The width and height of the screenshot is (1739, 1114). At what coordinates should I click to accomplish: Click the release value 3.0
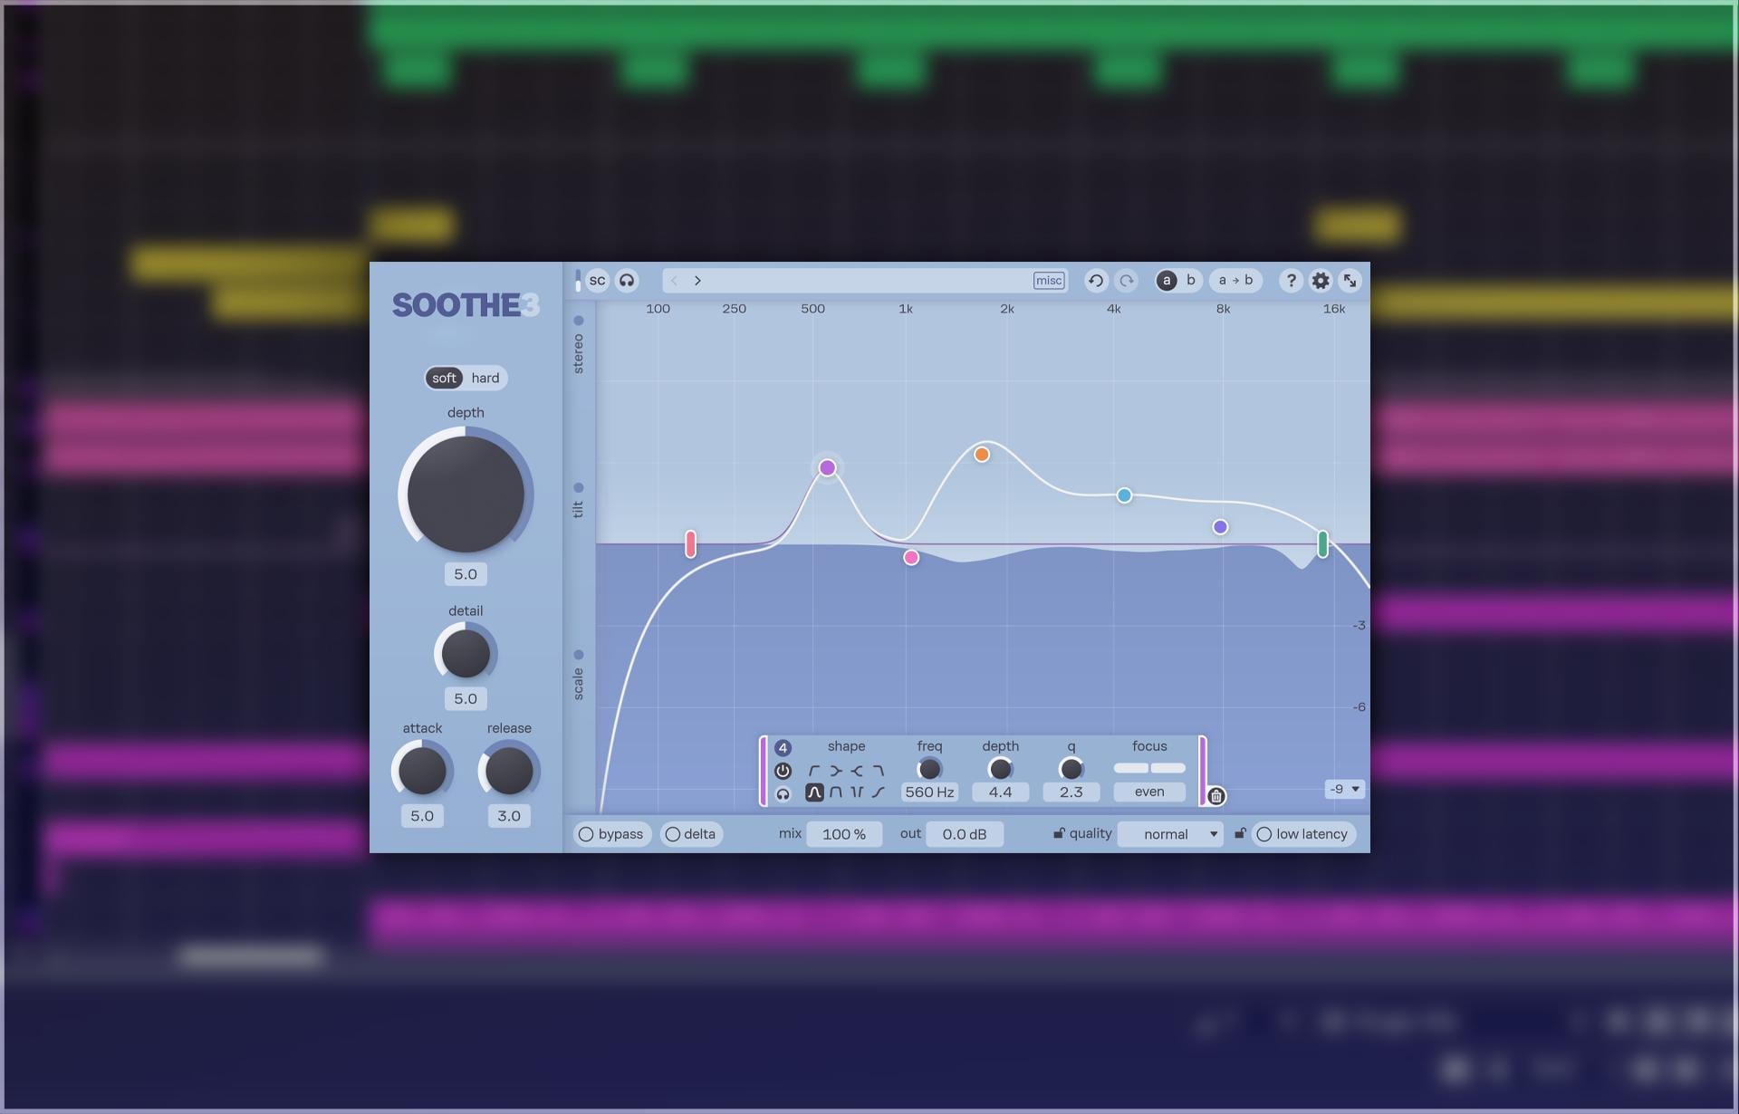click(x=509, y=816)
